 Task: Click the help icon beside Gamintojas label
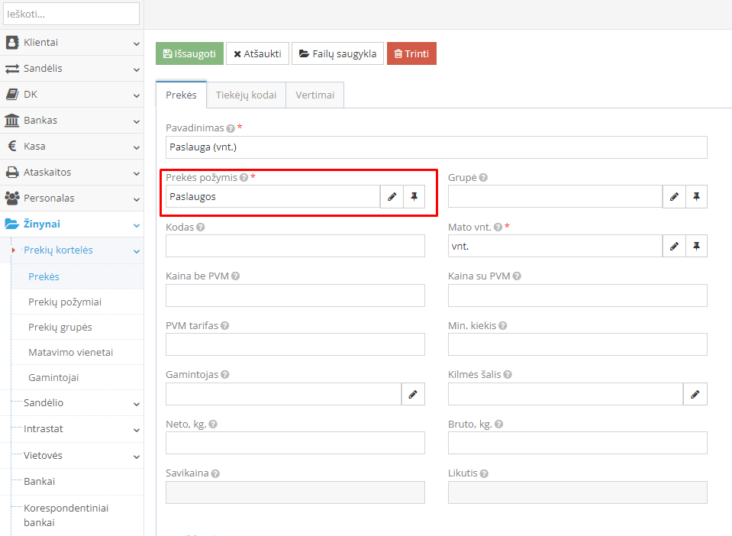coord(224,375)
